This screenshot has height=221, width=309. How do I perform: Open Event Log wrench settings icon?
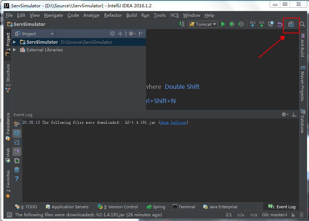(x=17, y=124)
